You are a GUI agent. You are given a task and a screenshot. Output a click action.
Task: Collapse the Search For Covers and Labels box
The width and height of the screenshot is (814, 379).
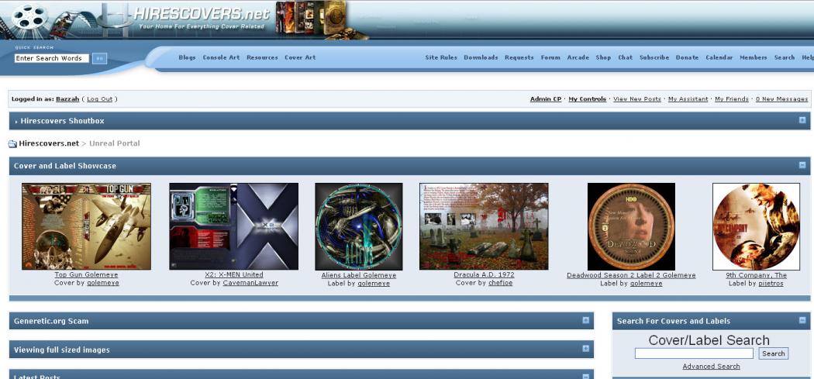point(802,320)
